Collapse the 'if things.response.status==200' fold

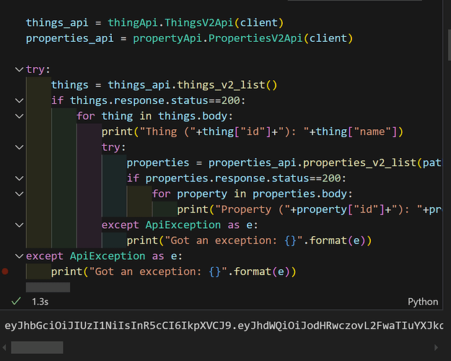point(19,100)
